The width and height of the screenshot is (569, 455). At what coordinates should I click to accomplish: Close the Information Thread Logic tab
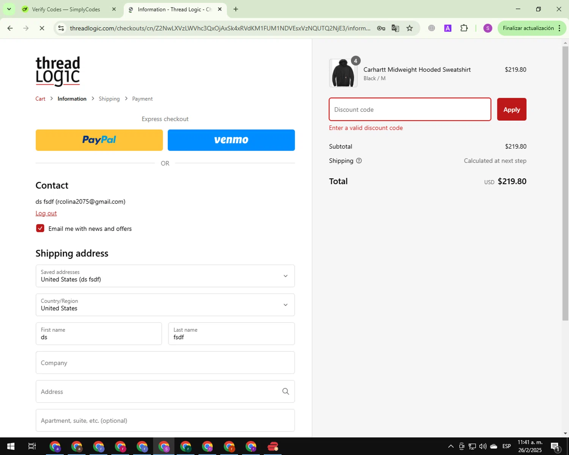[x=220, y=9]
